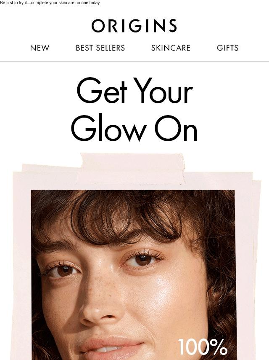269x360 pixels.
Task: Click the letter S ending the Origins logo
Action: pyautogui.click(x=173, y=26)
